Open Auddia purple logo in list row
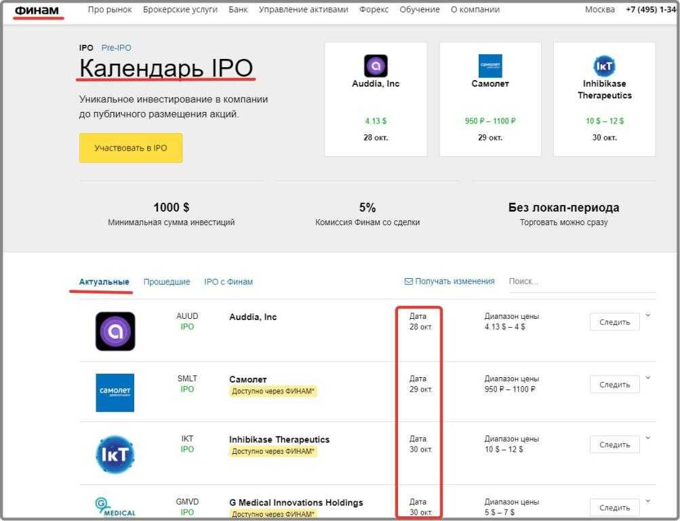Screen dimensions: 680x521 click(x=115, y=331)
